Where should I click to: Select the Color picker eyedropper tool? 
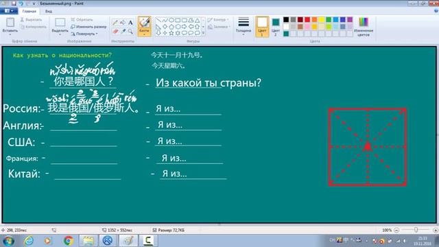click(x=123, y=32)
